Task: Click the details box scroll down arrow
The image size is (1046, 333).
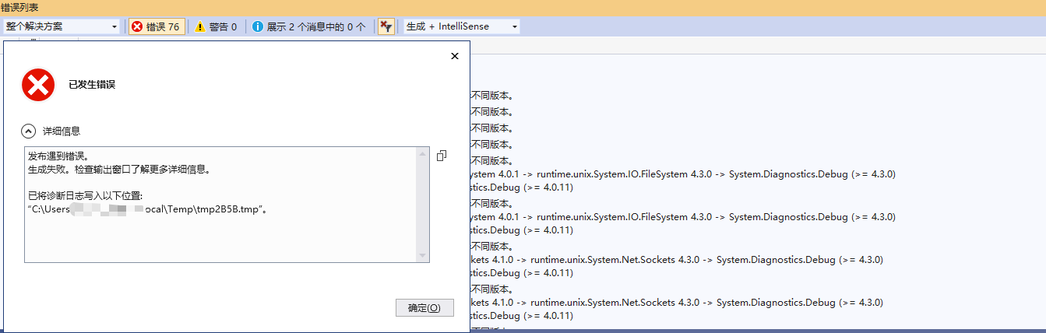Action: click(x=424, y=255)
